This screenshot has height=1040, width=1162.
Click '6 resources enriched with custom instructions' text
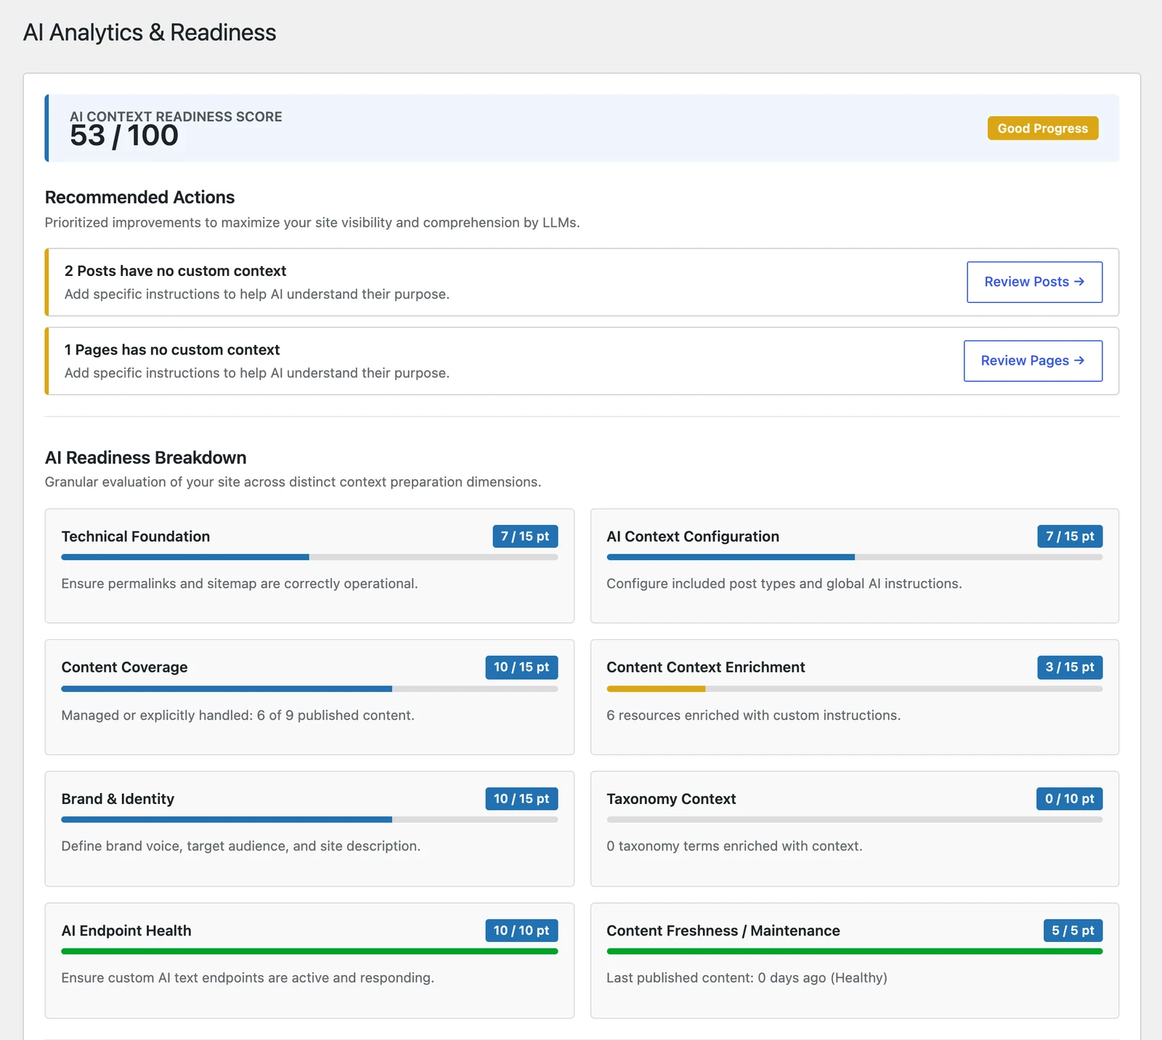(x=753, y=715)
